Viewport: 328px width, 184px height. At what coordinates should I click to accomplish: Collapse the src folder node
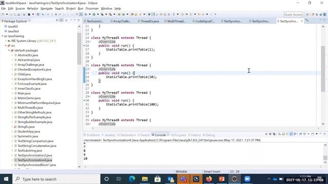tap(6, 45)
